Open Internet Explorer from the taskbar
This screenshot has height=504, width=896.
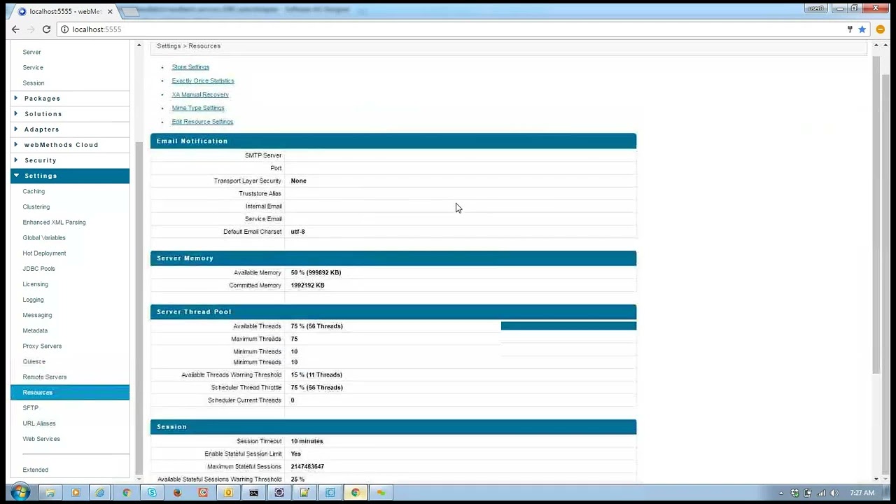point(101,493)
